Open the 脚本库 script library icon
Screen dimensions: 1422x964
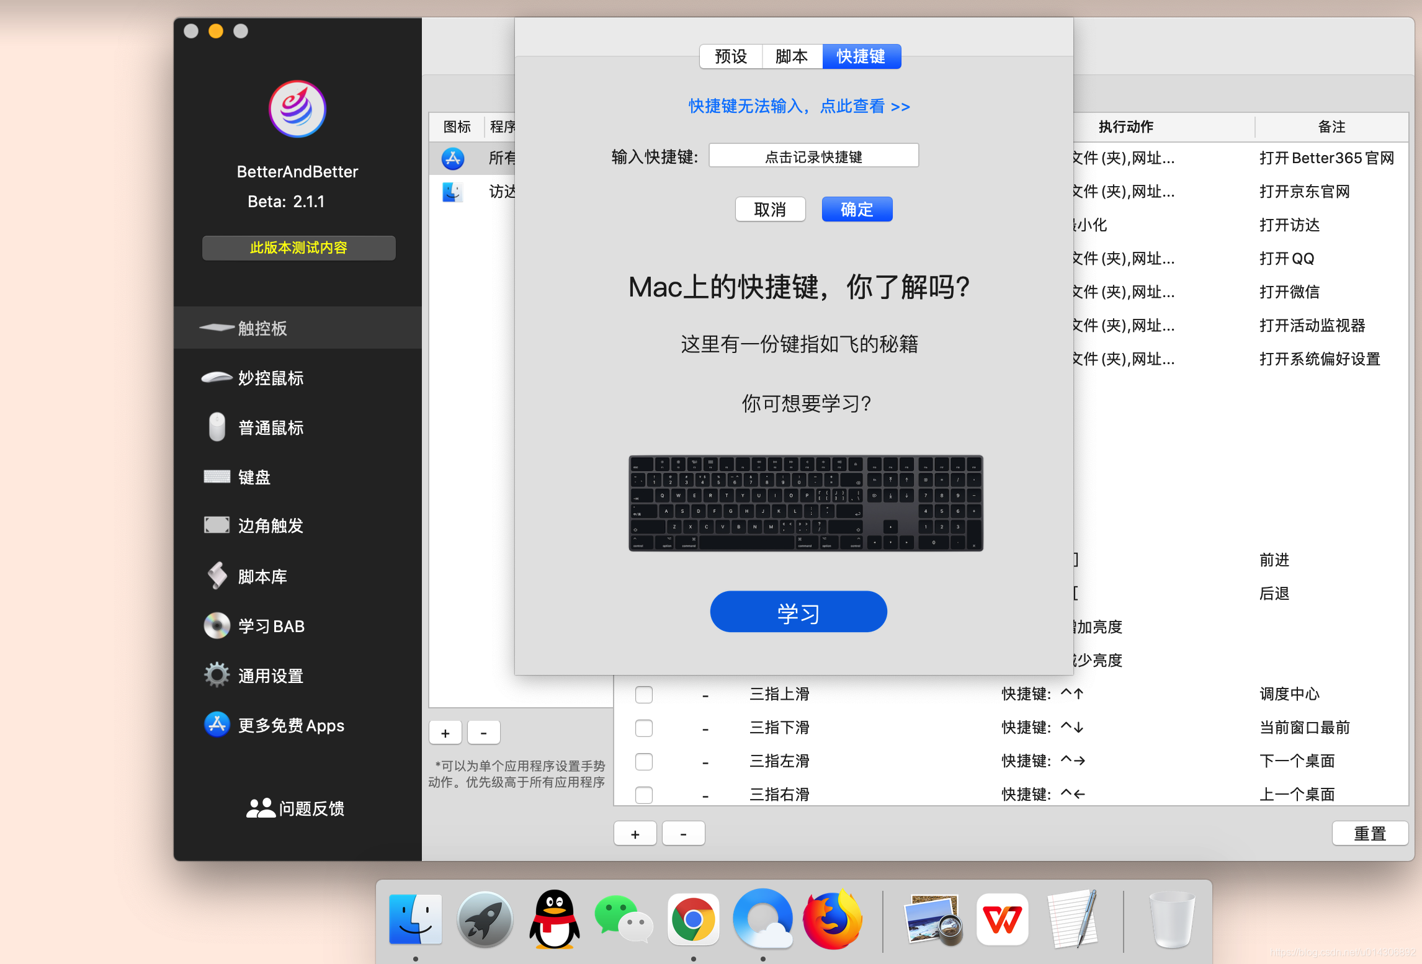pyautogui.click(x=217, y=576)
